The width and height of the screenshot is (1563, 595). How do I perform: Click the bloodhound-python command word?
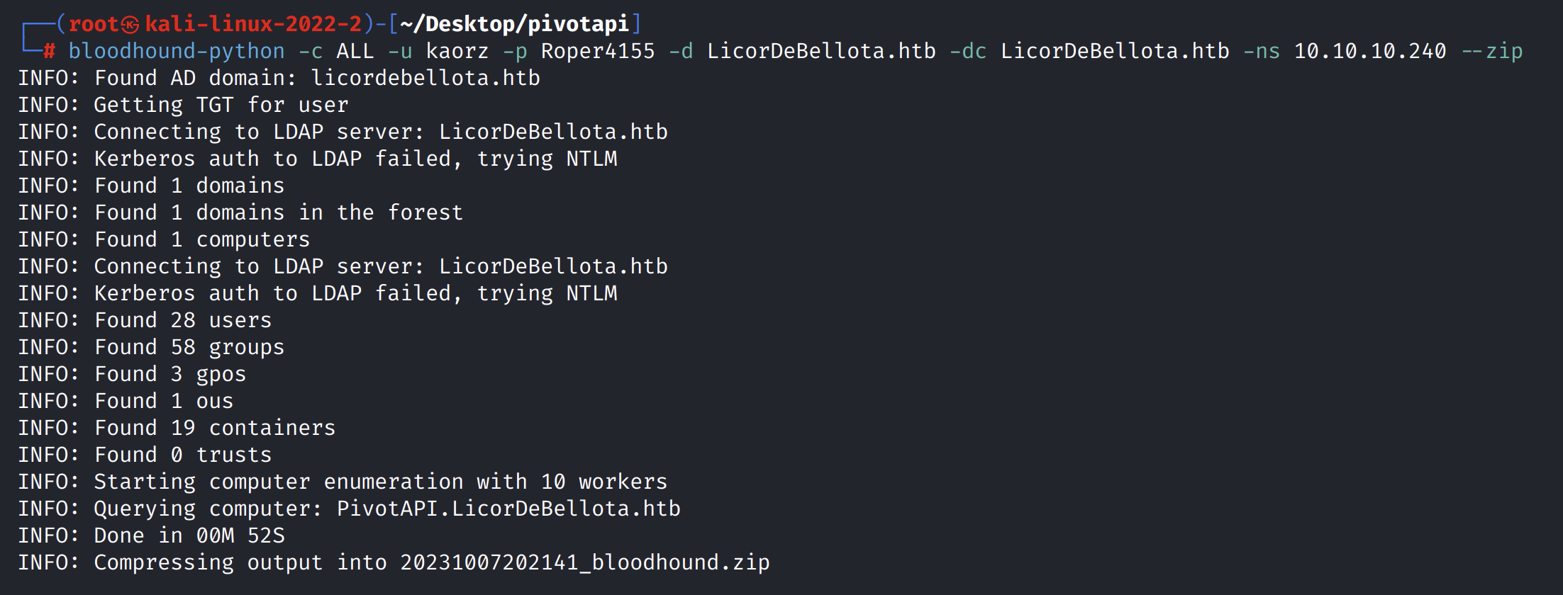(176, 51)
